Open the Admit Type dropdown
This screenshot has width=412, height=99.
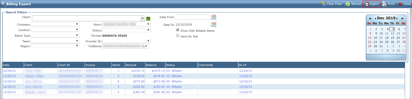pyautogui.click(x=77, y=35)
